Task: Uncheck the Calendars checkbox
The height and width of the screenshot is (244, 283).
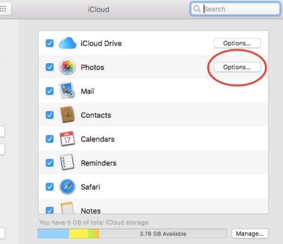Action: click(x=50, y=139)
